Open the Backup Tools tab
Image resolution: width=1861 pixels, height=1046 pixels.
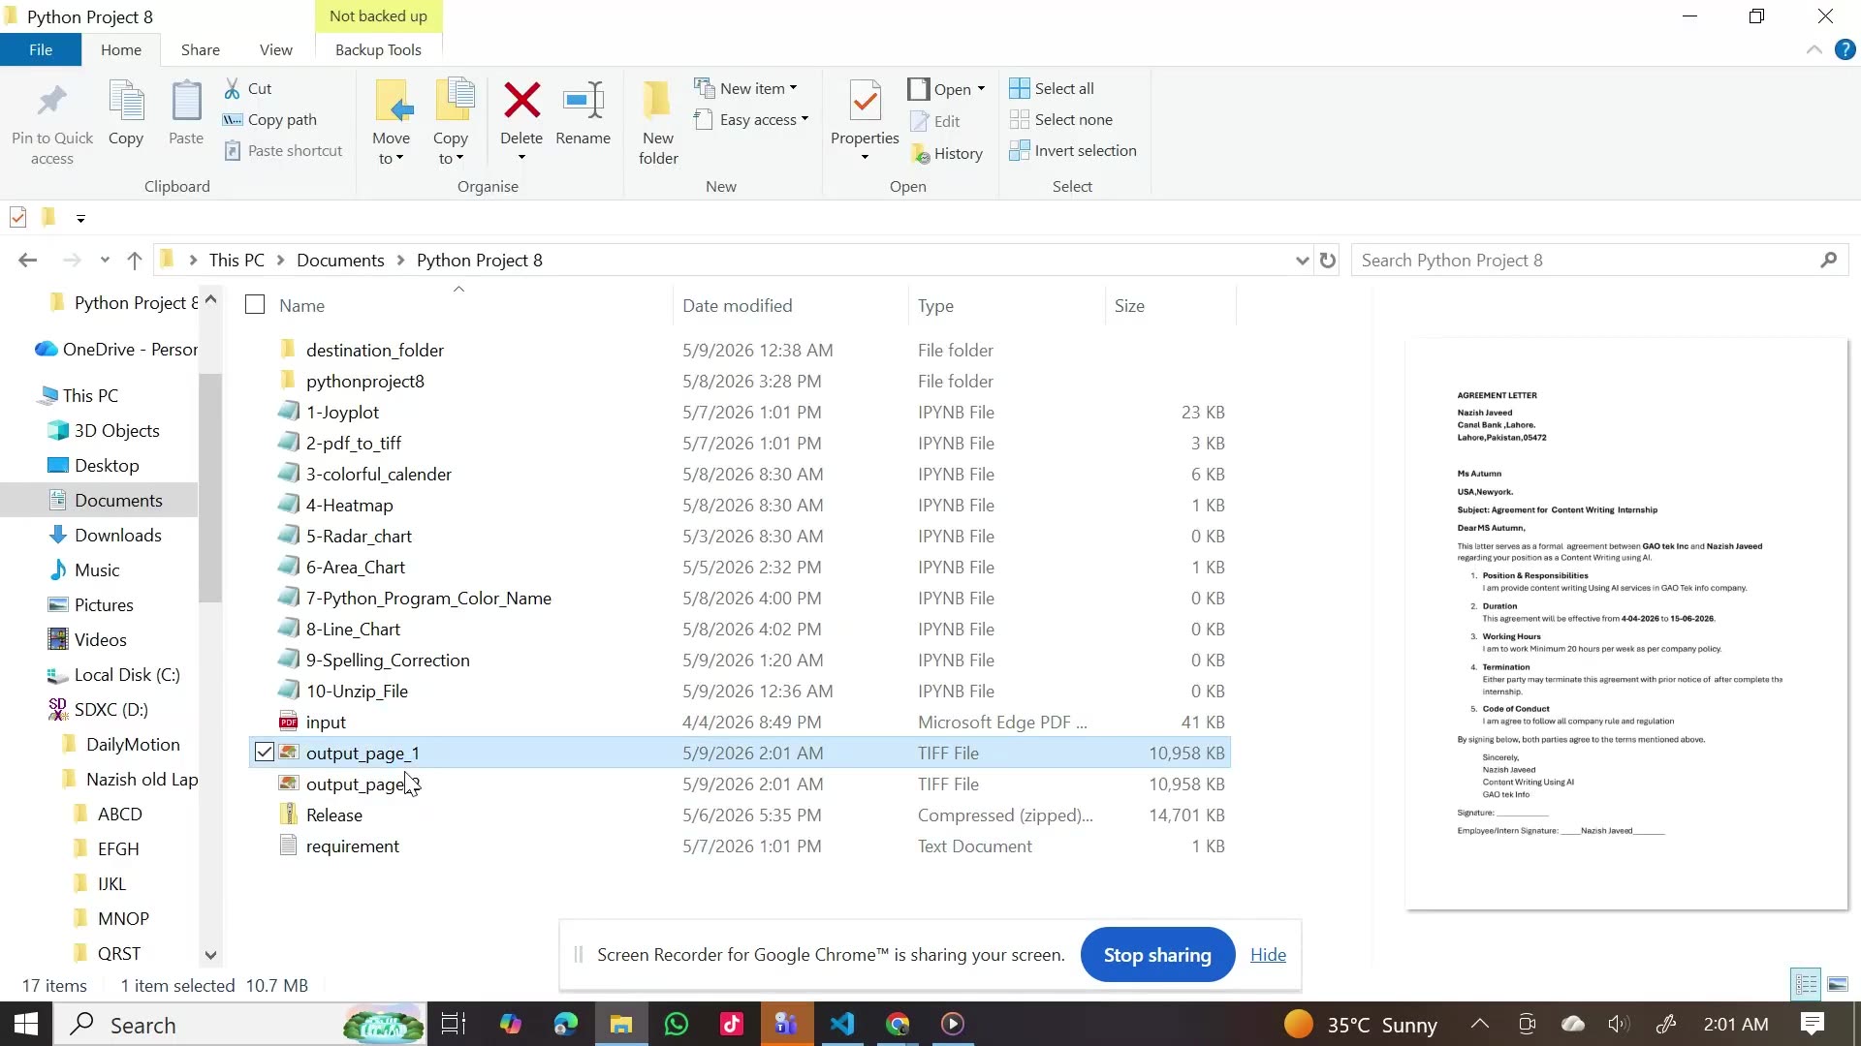pos(378,49)
